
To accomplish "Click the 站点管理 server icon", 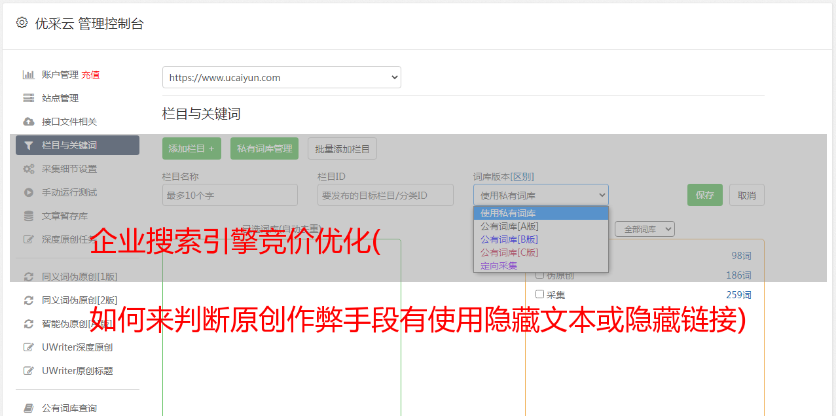I will coord(28,98).
